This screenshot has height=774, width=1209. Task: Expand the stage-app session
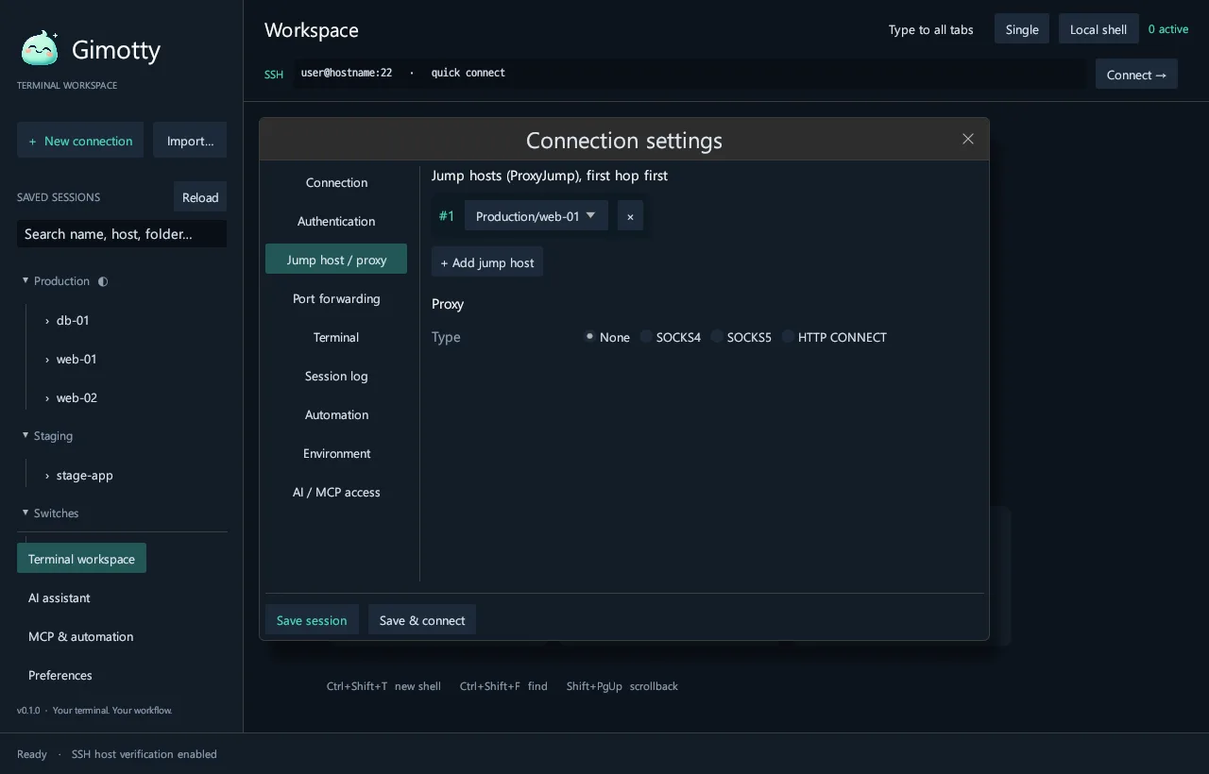(x=47, y=476)
